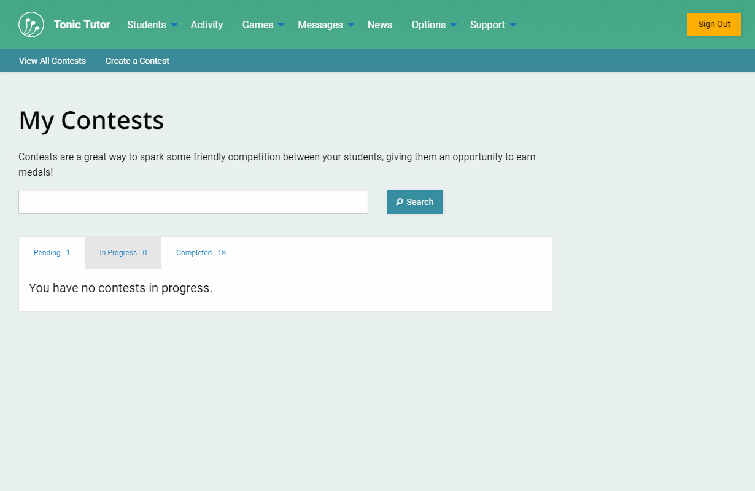Click the View All Contests link
The image size is (755, 491).
click(52, 61)
